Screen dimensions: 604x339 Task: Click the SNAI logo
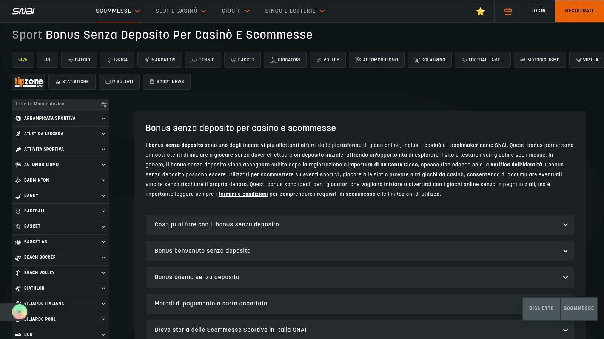pos(23,11)
